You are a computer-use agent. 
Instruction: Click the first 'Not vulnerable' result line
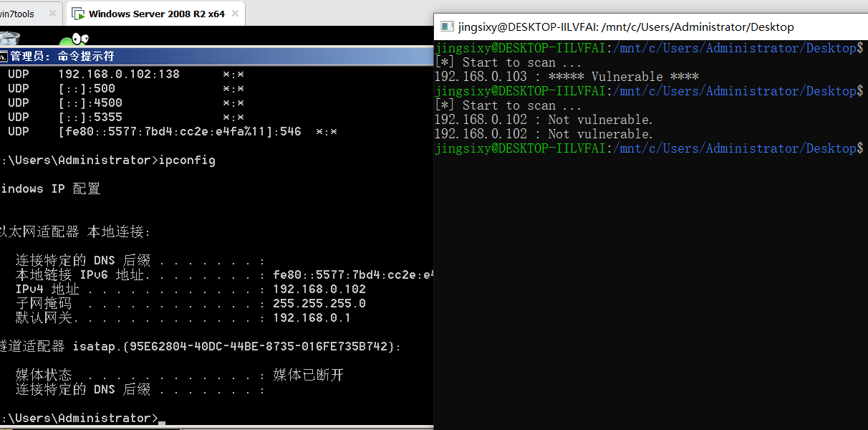point(544,120)
